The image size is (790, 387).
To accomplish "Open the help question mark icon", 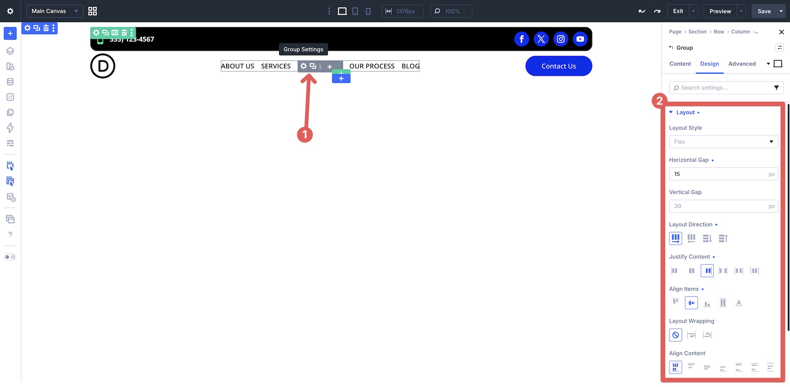I will tap(10, 234).
